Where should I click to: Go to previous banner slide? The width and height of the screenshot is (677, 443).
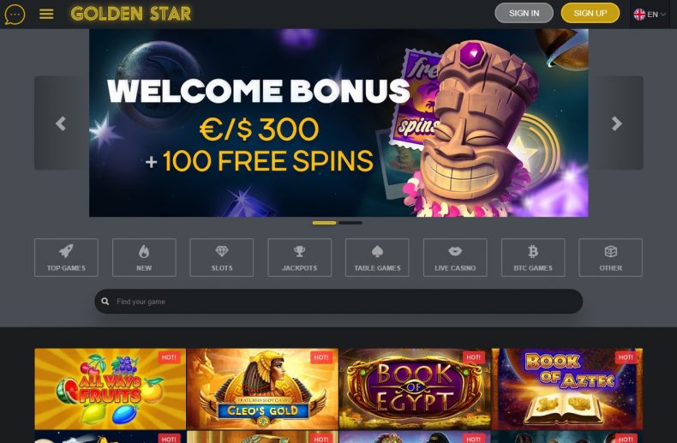pyautogui.click(x=62, y=123)
